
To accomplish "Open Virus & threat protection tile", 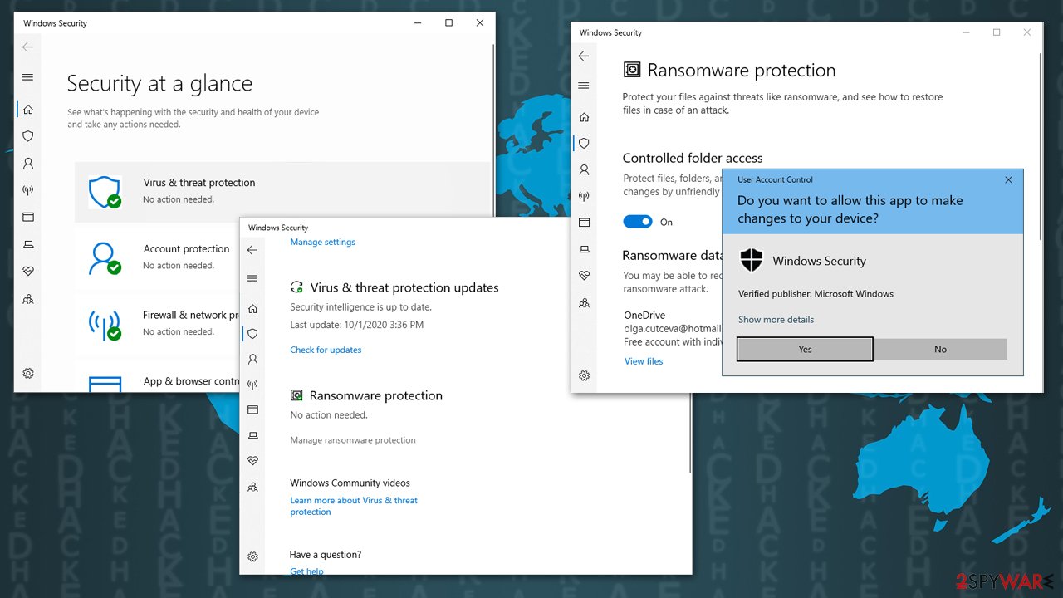I will 282,192.
